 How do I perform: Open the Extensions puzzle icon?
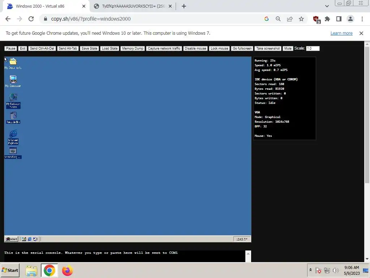tap(327, 19)
